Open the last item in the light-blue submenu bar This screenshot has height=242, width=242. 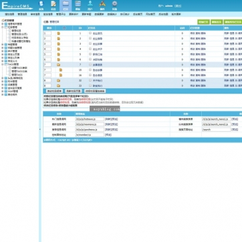click(176, 14)
